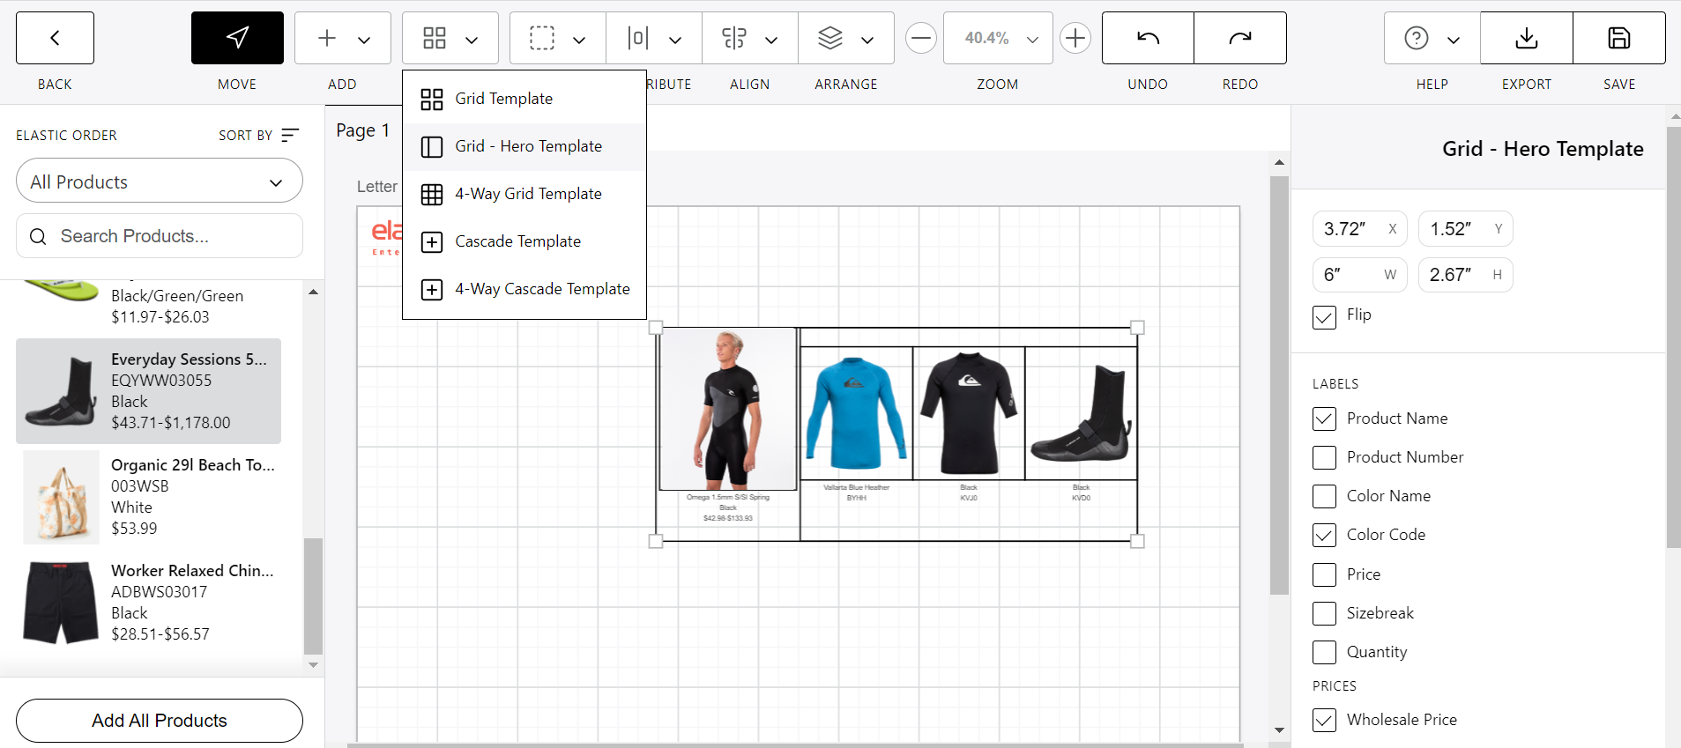Image resolution: width=1681 pixels, height=748 pixels.
Task: Click the Move tool arrow icon
Action: [x=237, y=38]
